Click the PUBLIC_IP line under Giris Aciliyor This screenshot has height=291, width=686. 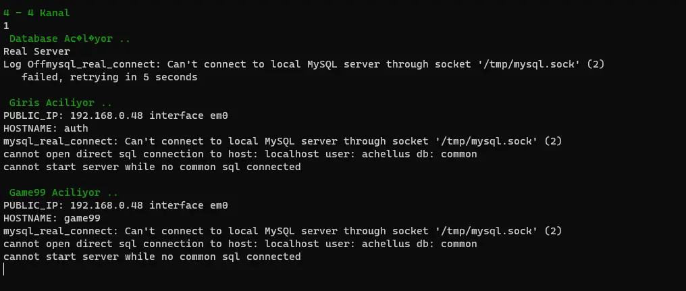[x=115, y=115]
